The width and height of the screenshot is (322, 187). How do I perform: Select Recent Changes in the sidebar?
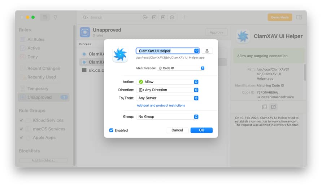tap(44, 68)
